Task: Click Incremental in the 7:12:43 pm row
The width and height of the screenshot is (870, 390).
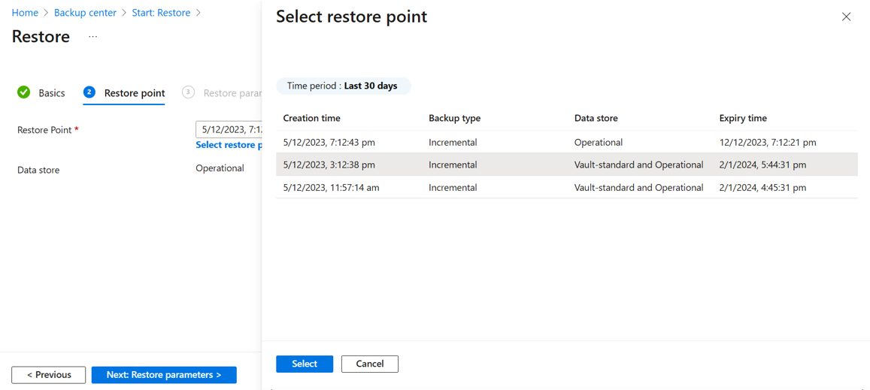Action: (453, 142)
